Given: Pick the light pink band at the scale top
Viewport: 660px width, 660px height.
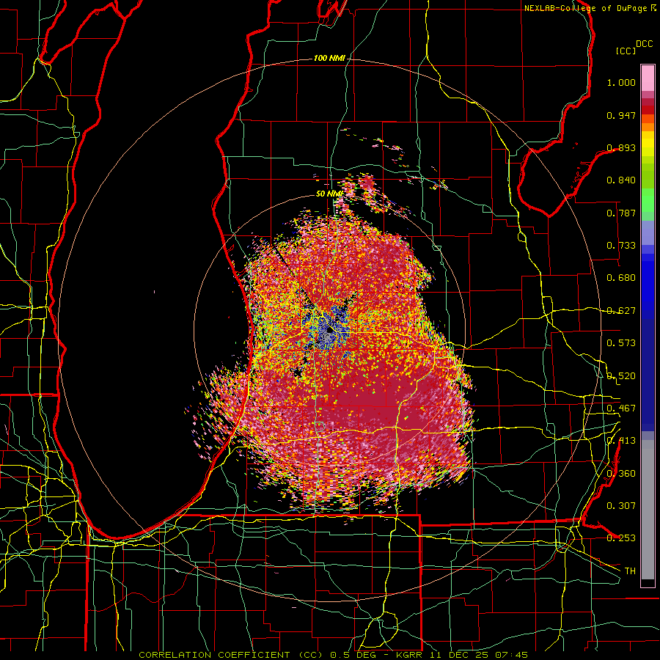Looking at the screenshot, I should tap(648, 78).
